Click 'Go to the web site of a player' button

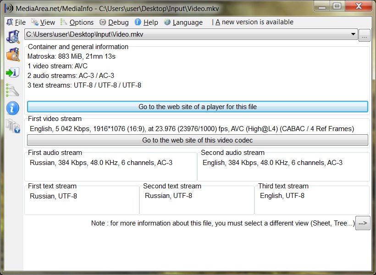(x=198, y=107)
